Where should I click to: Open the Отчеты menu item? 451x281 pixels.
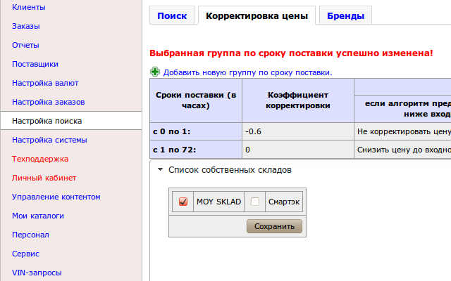[25, 45]
